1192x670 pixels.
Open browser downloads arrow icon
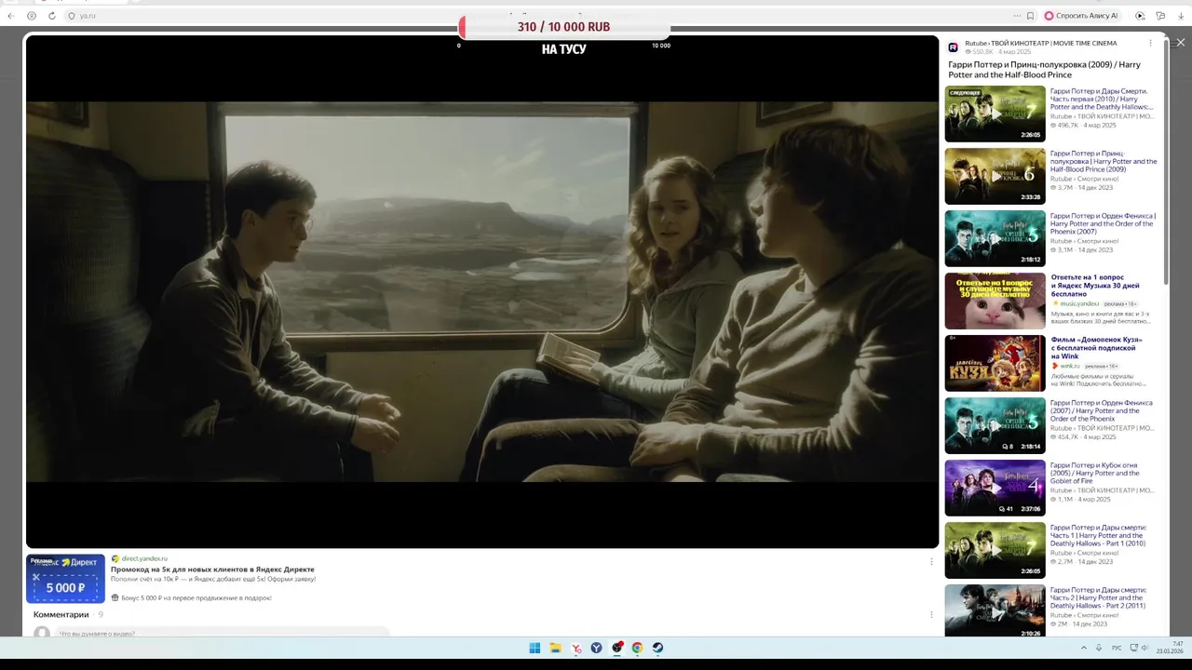click(1181, 16)
